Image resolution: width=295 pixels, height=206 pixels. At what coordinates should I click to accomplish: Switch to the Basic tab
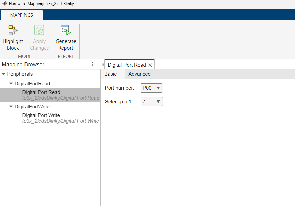tap(111, 74)
